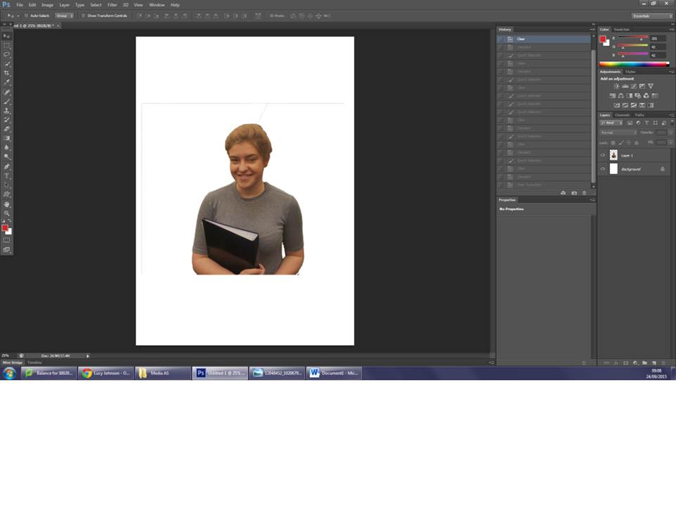Select the Crop tool
This screenshot has width=676, height=507.
click(6, 73)
